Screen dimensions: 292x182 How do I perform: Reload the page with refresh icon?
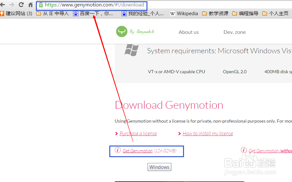tap(21, 5)
